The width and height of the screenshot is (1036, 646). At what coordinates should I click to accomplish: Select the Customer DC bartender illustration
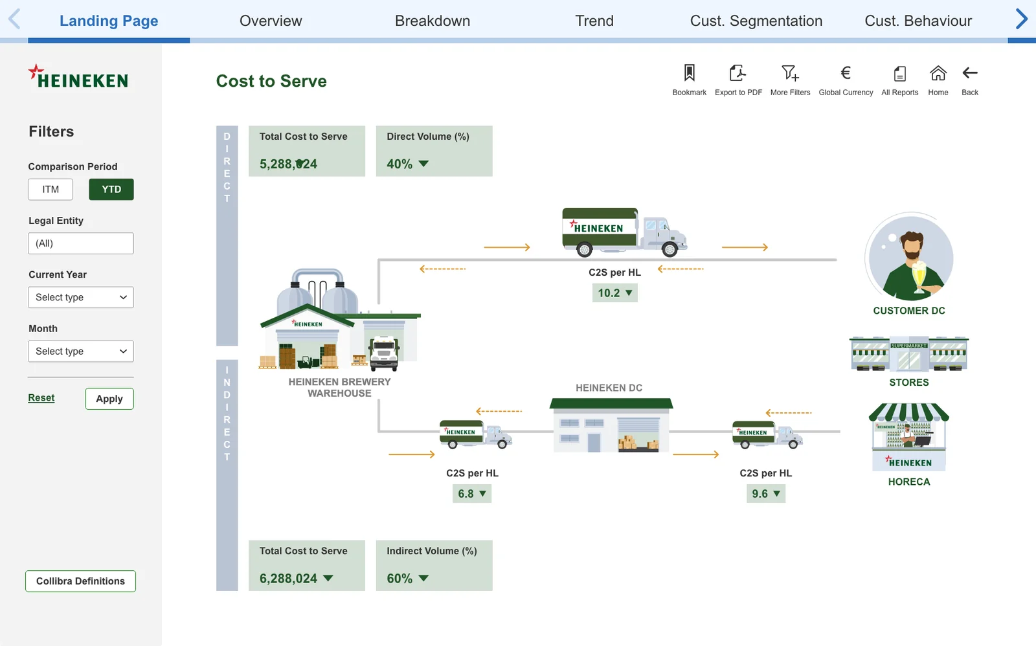[x=910, y=257]
